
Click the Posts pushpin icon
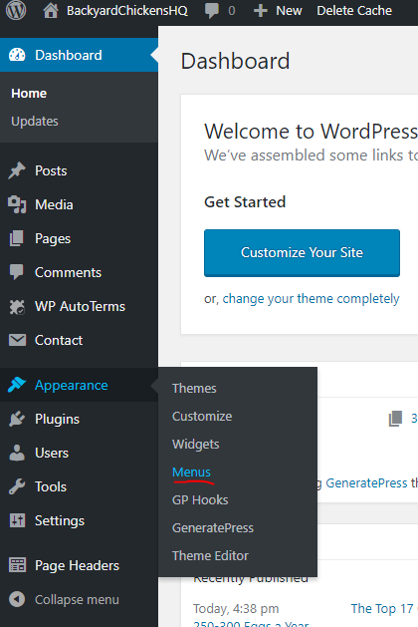(x=17, y=170)
